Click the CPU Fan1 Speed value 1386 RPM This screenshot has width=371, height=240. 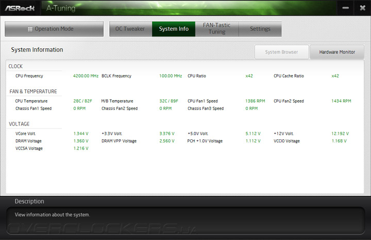(x=255, y=101)
